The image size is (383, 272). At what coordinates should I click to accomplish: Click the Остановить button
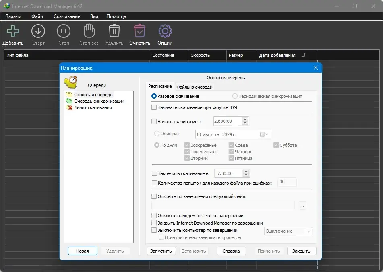tap(194, 251)
